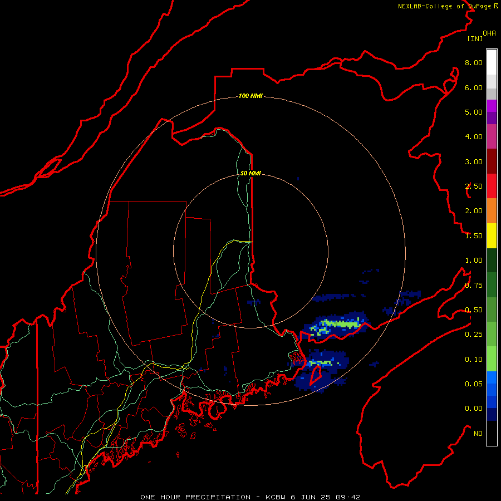This screenshot has width=501, height=501.
Task: Click the 1.50 legend value
Action: point(474,236)
